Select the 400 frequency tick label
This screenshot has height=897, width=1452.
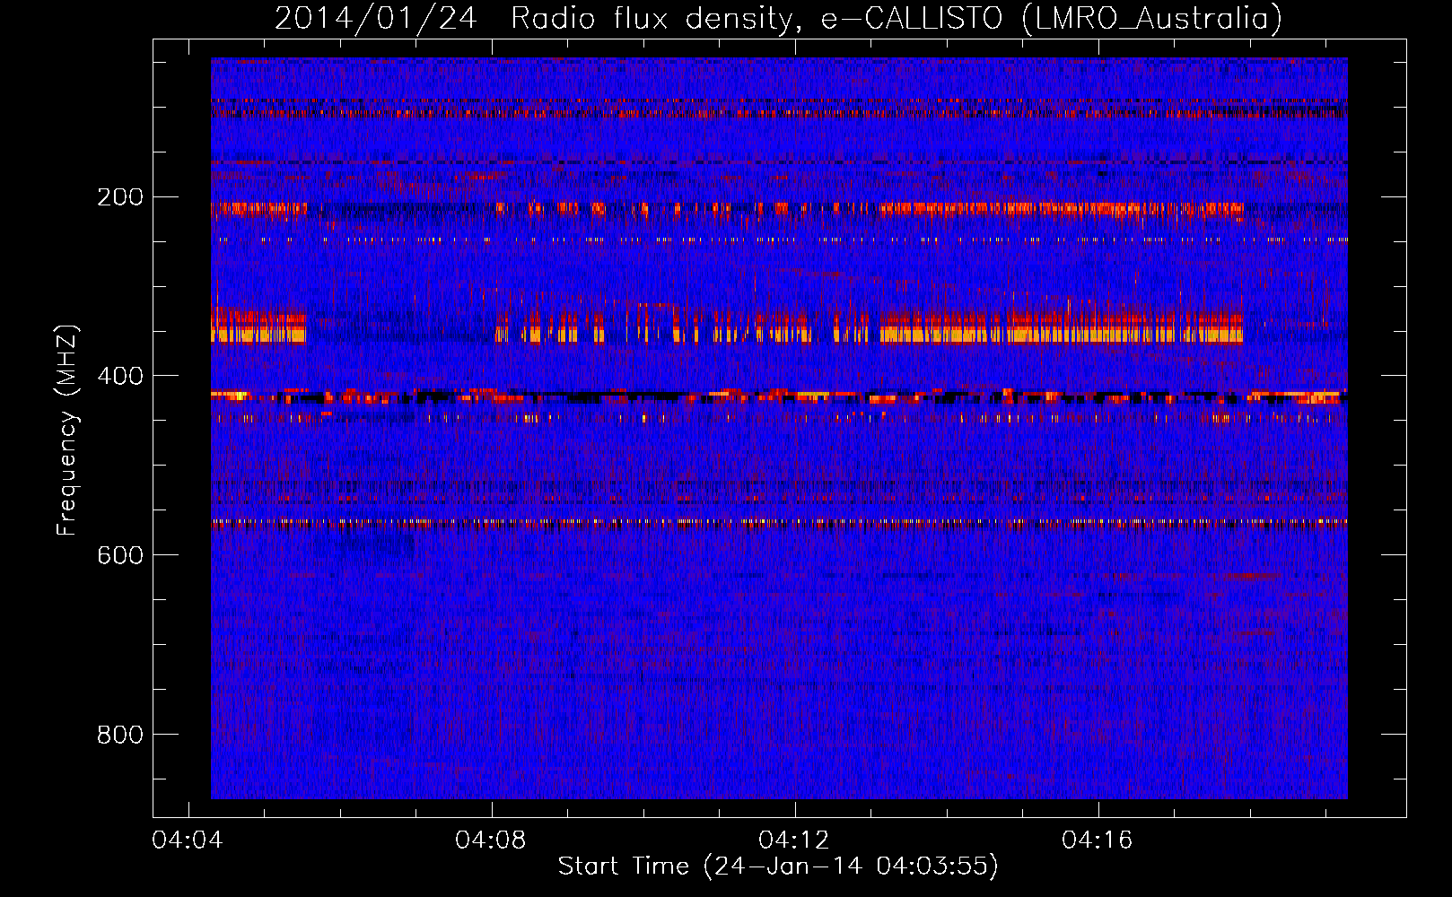pyautogui.click(x=119, y=376)
